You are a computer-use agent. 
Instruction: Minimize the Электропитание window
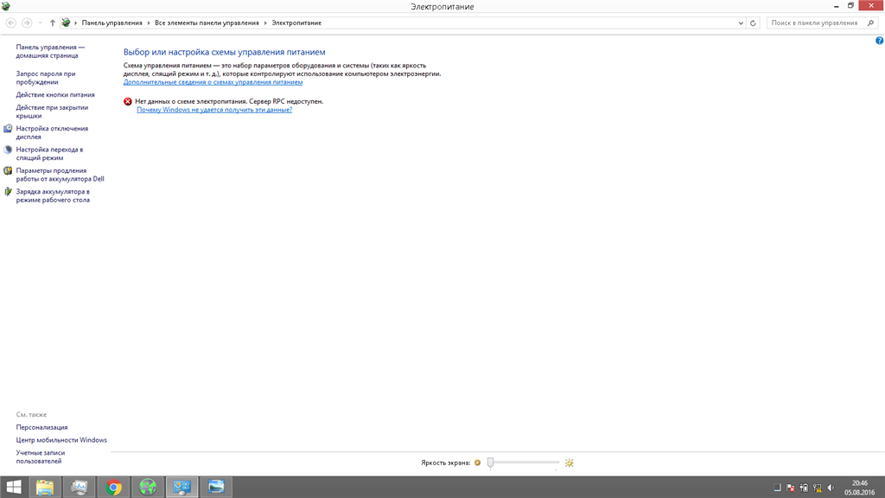pos(837,6)
